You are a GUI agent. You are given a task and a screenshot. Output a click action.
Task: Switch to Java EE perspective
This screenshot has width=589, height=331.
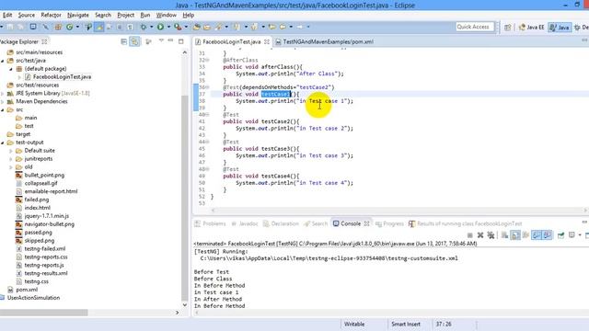[x=531, y=27]
